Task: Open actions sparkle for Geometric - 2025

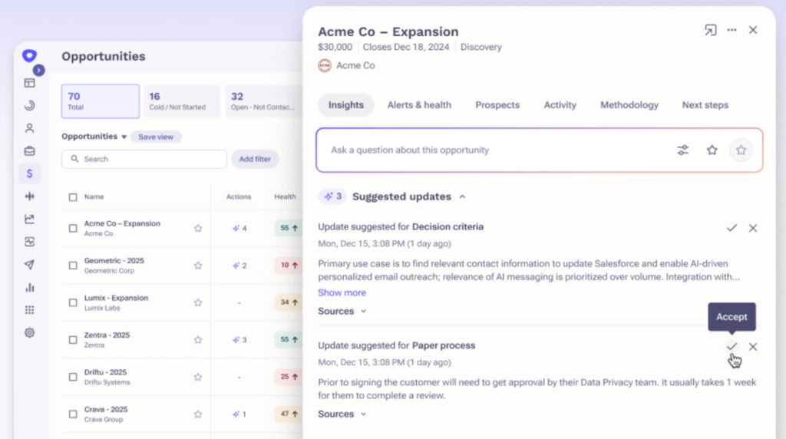Action: (239, 265)
